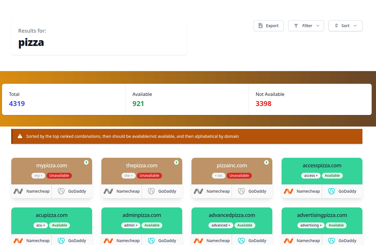Click Unavailable badge on mypizza.com
This screenshot has width=376, height=245.
pyautogui.click(x=59, y=176)
